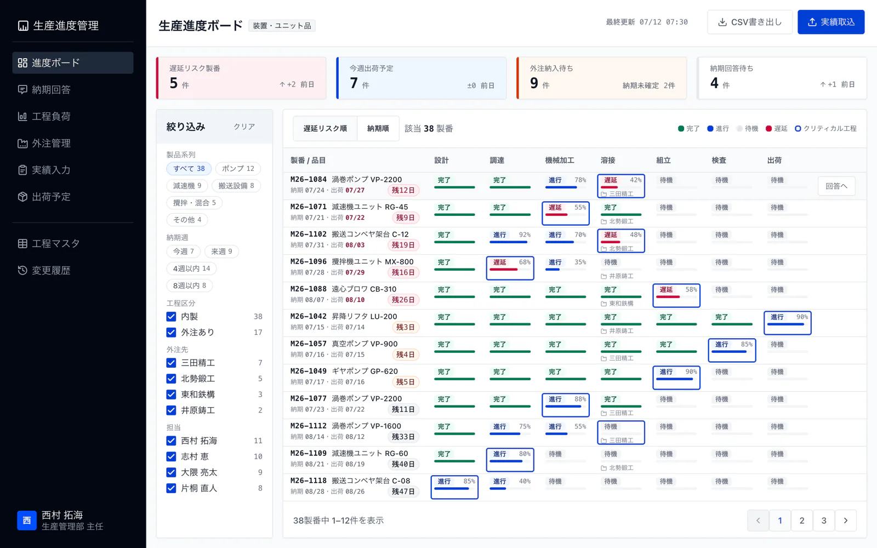Screen dimensions: 877x548
Task: Click the folder icon beside 三田精工 in M26-1084 row
Action: 603,194
